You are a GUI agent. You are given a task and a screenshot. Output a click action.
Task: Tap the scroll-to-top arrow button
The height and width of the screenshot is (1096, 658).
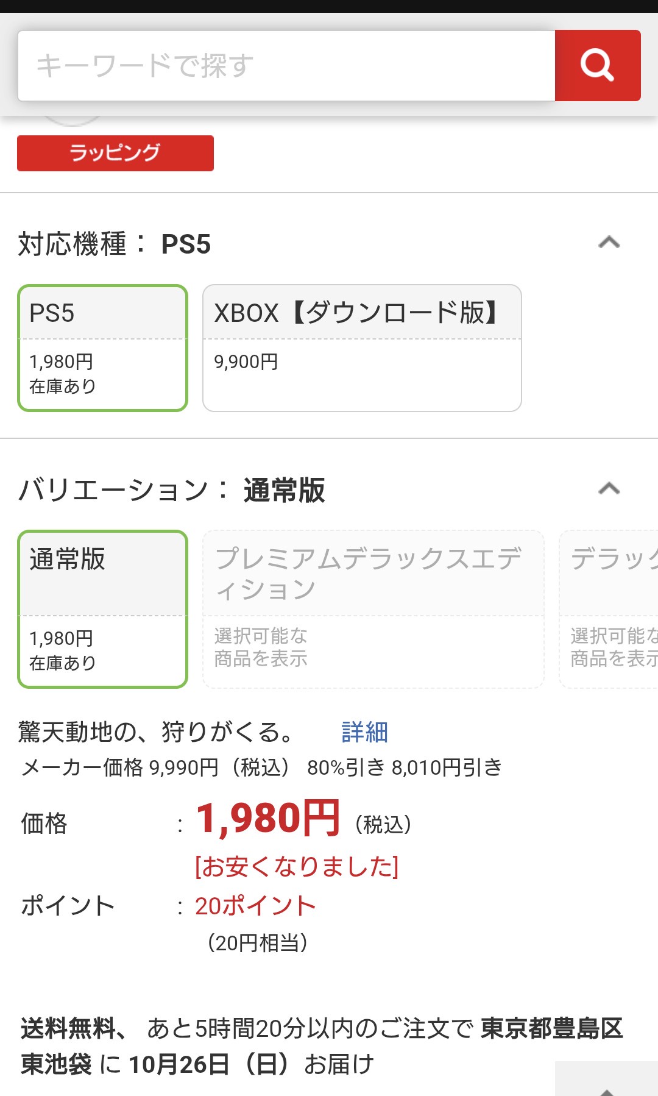click(606, 1082)
